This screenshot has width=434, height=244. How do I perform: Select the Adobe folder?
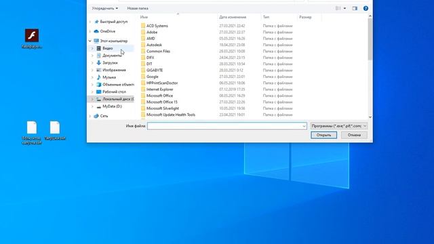click(152, 32)
